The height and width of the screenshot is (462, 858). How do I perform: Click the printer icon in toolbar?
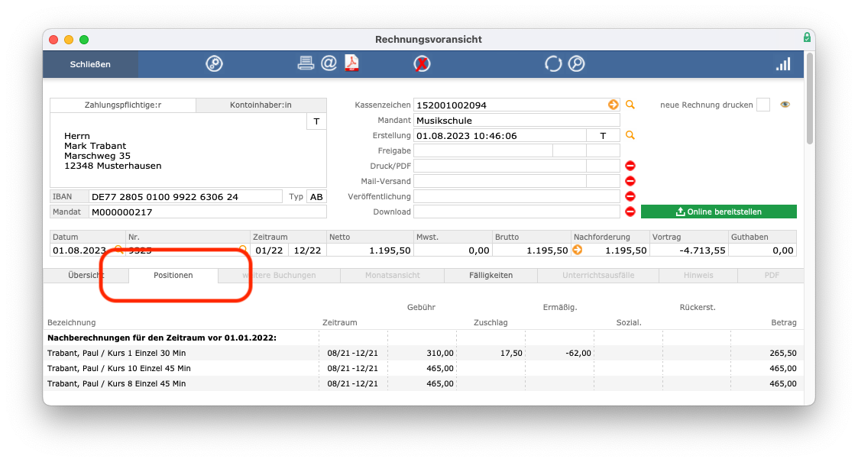(x=306, y=63)
